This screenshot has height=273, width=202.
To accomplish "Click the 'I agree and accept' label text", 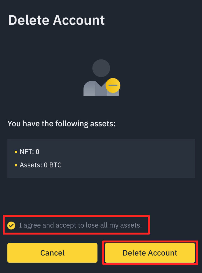I will [x=81, y=225].
